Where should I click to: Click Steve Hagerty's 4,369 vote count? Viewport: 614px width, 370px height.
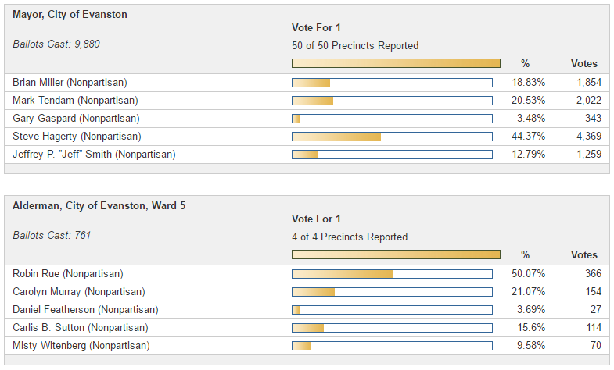click(x=587, y=137)
